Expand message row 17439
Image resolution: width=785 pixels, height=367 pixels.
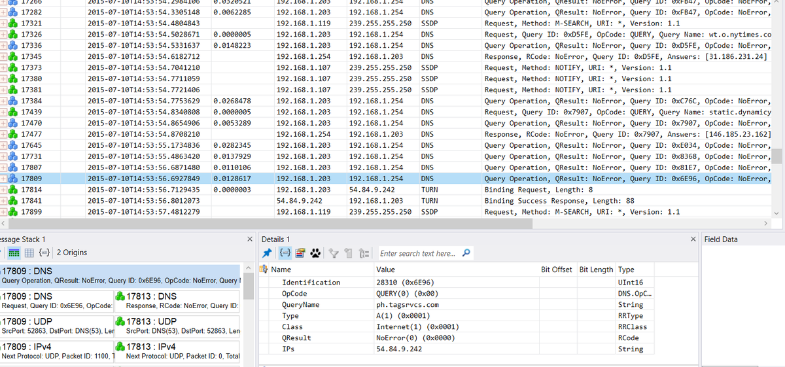click(3, 112)
